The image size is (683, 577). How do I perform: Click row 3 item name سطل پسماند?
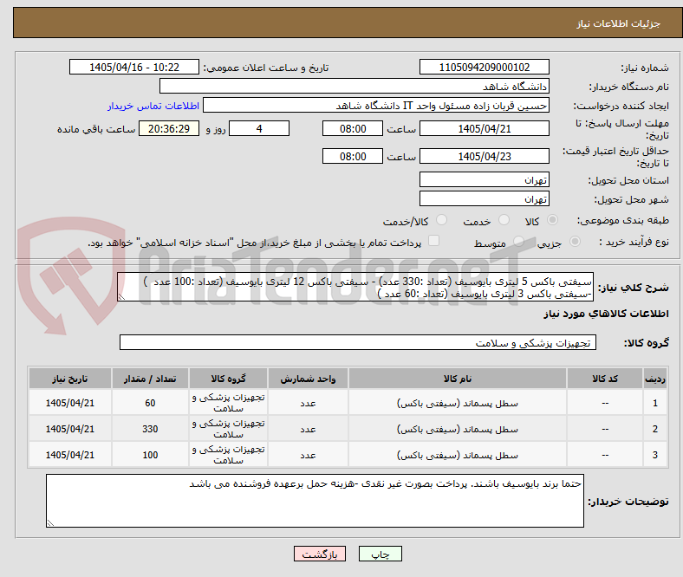pyautogui.click(x=458, y=455)
